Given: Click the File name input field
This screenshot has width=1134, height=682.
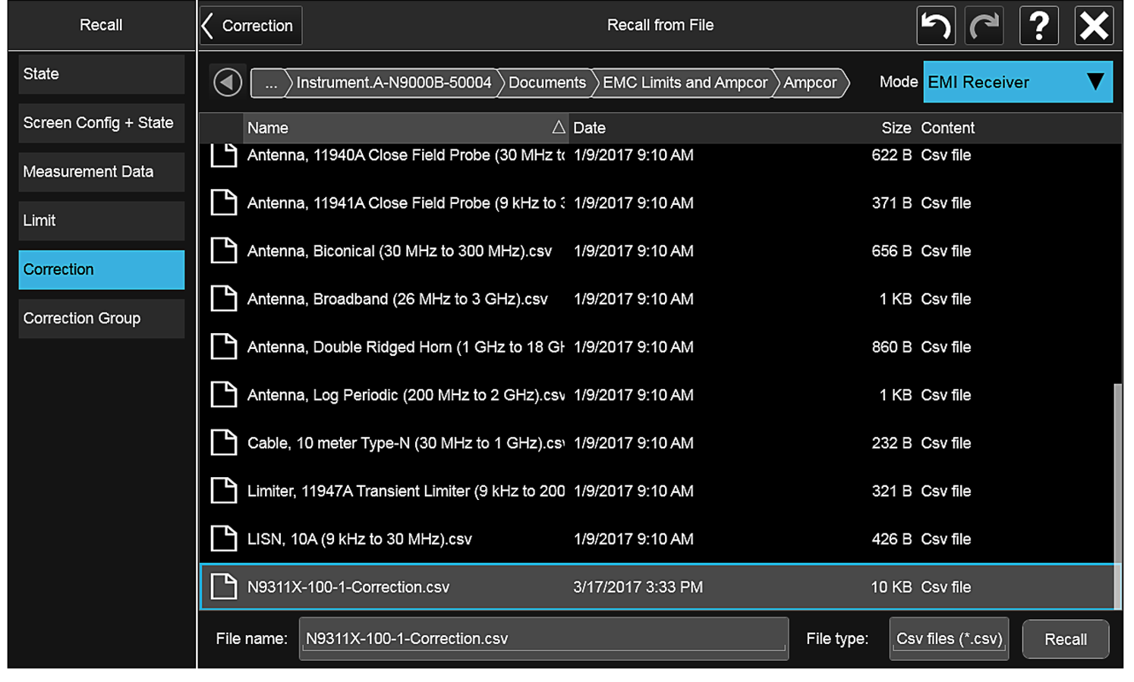Looking at the screenshot, I should point(543,639).
